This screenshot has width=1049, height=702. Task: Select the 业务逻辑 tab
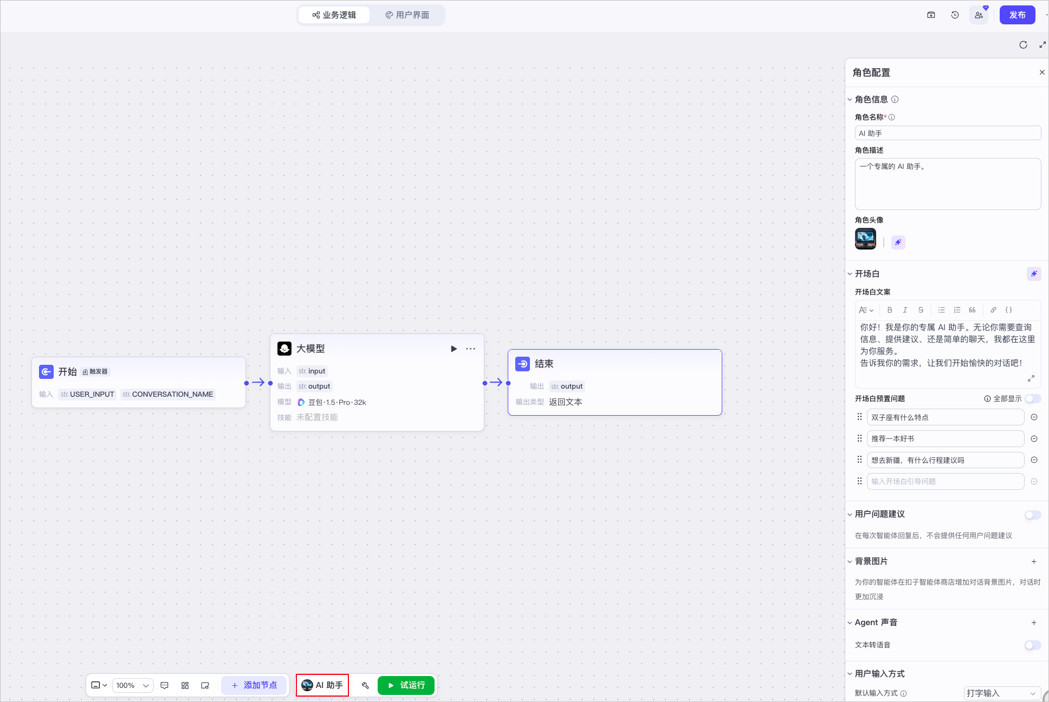pos(334,15)
